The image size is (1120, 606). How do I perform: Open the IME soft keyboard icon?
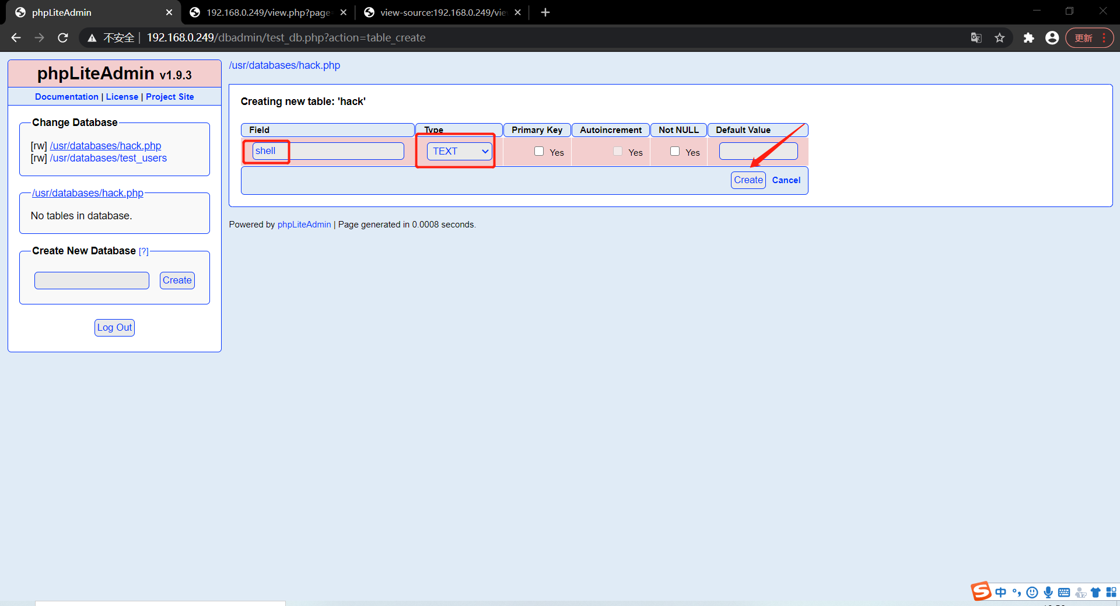point(1064,593)
